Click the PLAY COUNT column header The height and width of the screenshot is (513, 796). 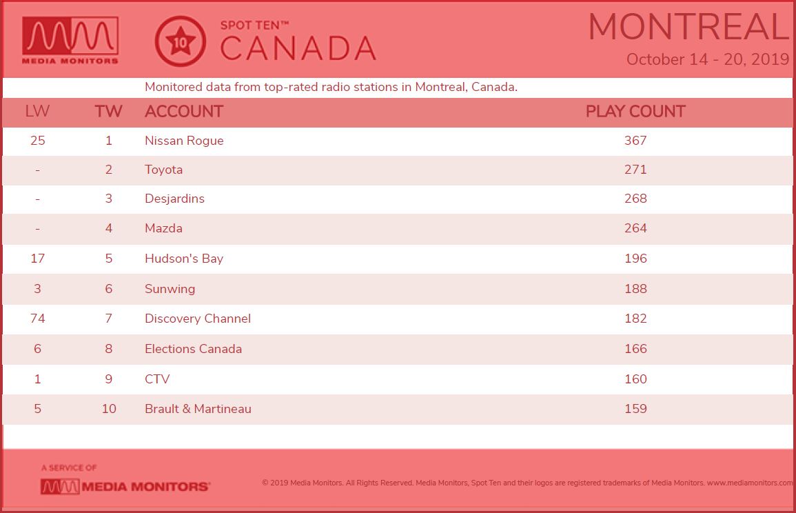tap(635, 111)
